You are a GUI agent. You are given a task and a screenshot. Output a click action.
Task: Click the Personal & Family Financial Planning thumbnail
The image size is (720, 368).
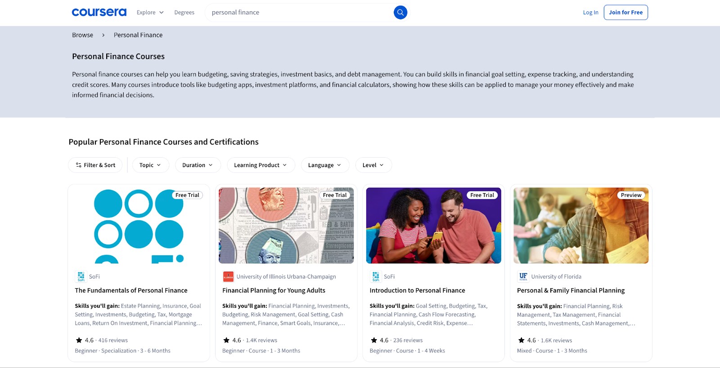581,225
